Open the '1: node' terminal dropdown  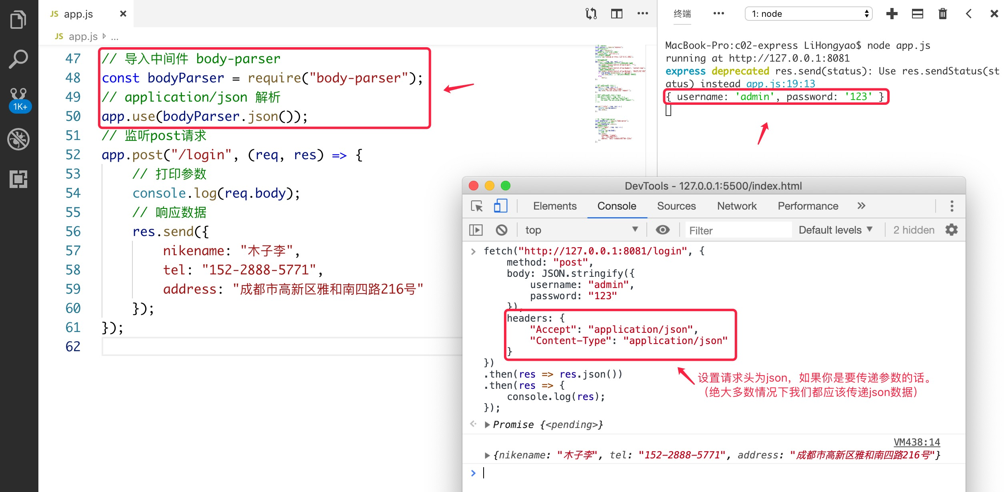(808, 14)
